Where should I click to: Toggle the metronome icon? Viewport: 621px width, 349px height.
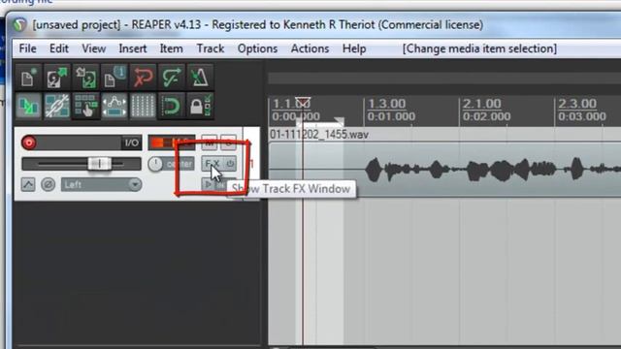pos(200,78)
